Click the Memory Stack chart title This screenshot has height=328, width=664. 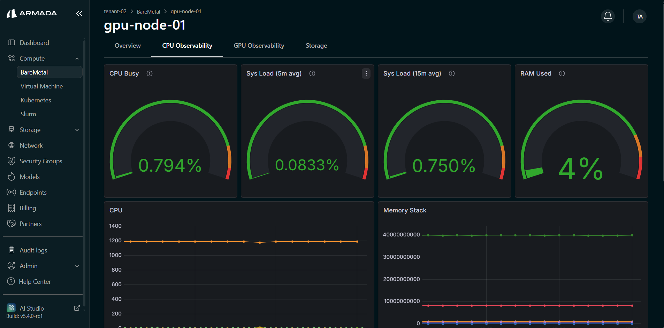click(x=405, y=210)
